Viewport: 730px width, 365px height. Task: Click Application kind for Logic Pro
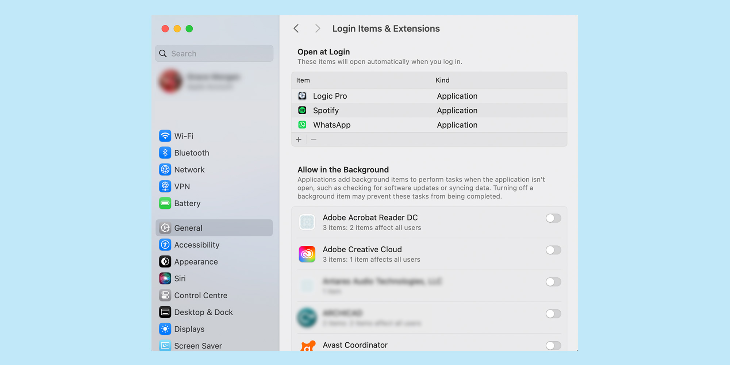457,96
